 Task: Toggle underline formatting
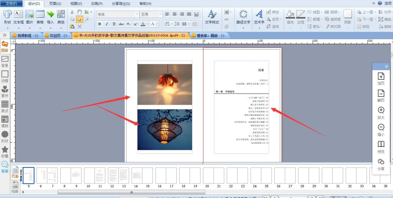click(114, 24)
